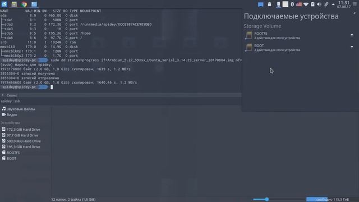Viewport: 359px width, 202px height.
Task: Open the Bluetooth tray icon
Action: coord(292,4)
